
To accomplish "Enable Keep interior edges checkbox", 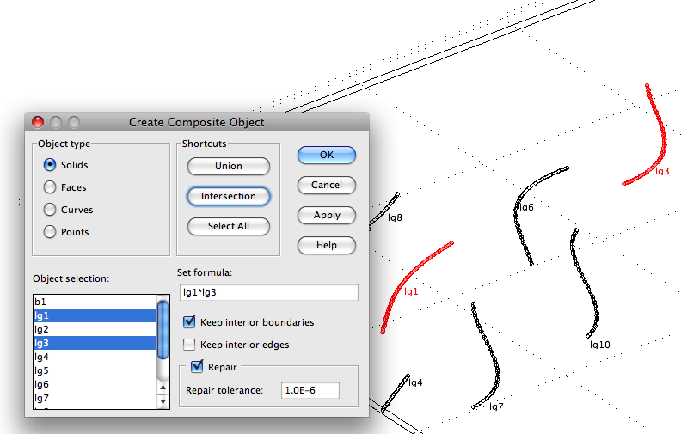I will tap(189, 345).
